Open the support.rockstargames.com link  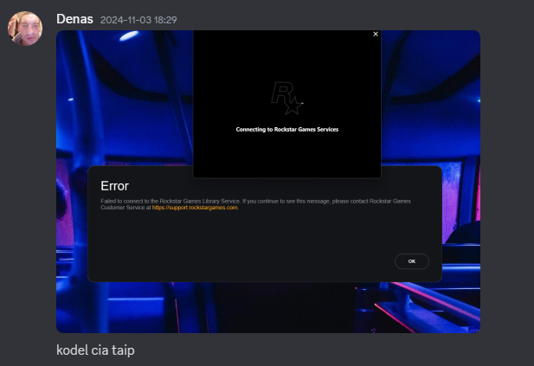195,208
